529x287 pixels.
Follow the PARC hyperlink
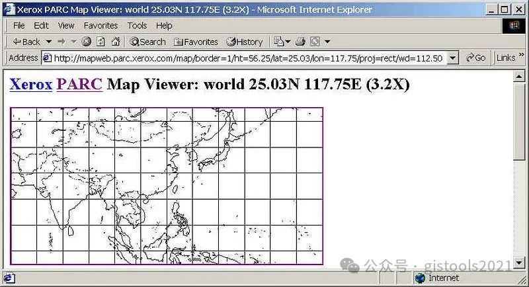click(x=79, y=84)
